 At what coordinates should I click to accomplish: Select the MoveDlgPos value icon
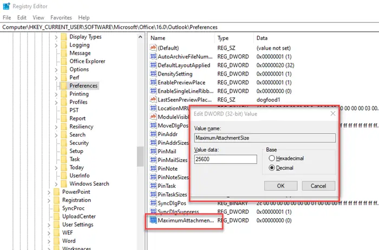click(153, 126)
